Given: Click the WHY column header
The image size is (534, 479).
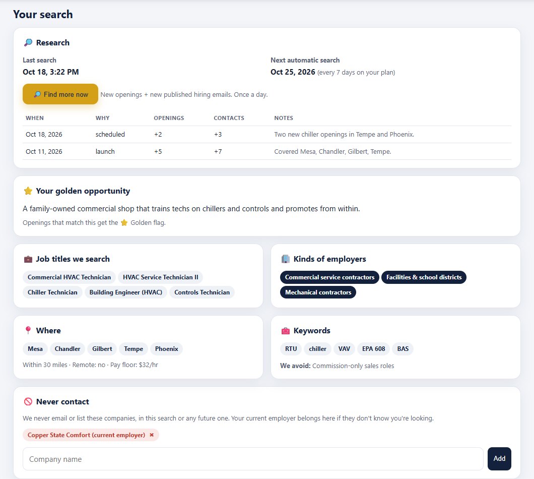Looking at the screenshot, I should 102,118.
